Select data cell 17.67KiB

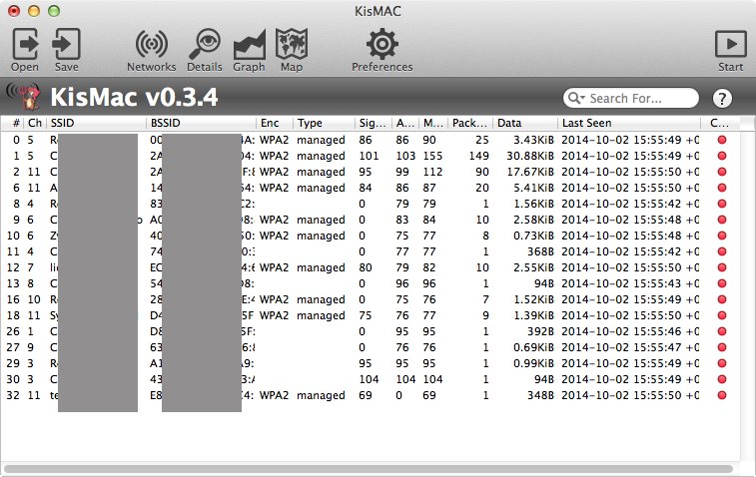pos(530,172)
